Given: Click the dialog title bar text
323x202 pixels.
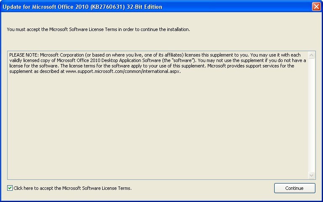Looking at the screenshot, I should [82, 7].
